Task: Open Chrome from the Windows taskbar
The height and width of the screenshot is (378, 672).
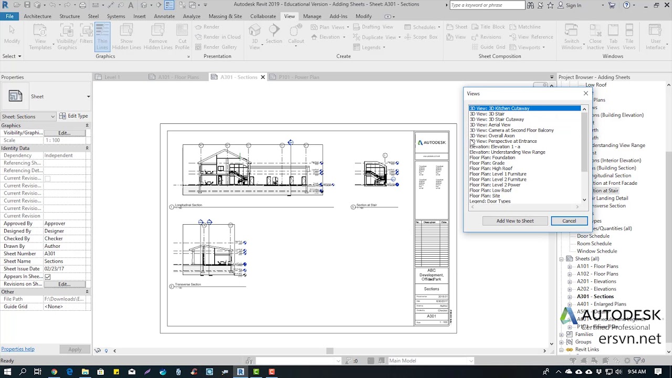Action: click(x=54, y=372)
